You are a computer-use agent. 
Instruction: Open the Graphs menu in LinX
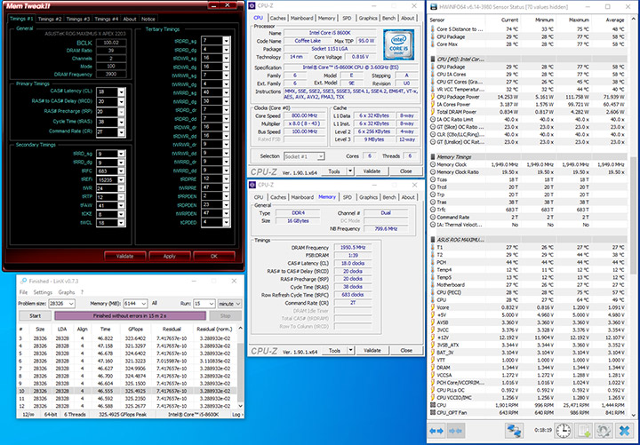click(65, 291)
